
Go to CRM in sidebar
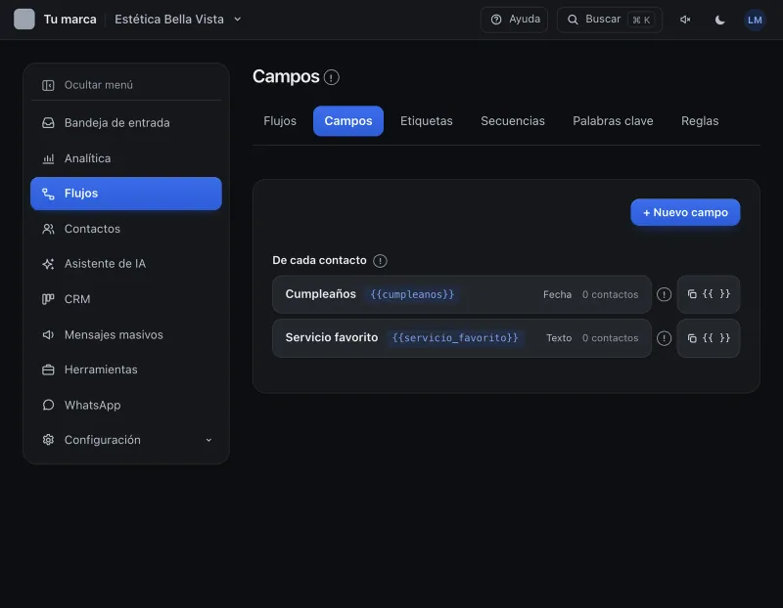click(126, 299)
